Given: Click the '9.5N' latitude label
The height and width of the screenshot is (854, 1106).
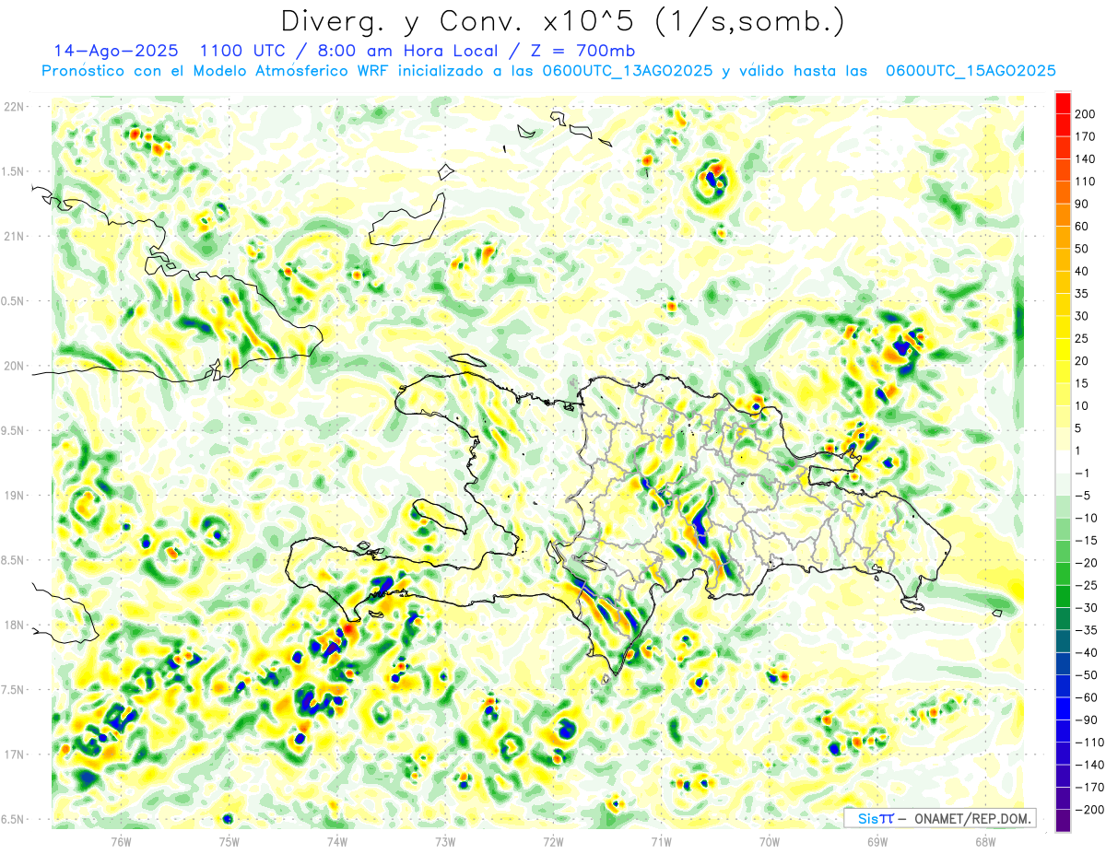Looking at the screenshot, I should (14, 431).
